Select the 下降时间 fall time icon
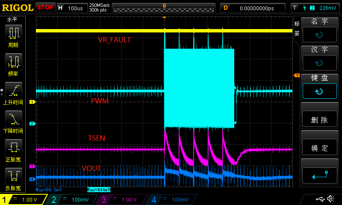This screenshot has width=342, height=205. click(14, 119)
